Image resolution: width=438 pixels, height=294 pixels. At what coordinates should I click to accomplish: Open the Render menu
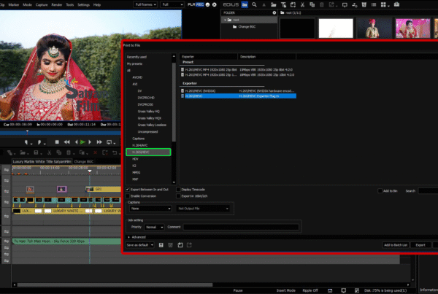coord(57,5)
